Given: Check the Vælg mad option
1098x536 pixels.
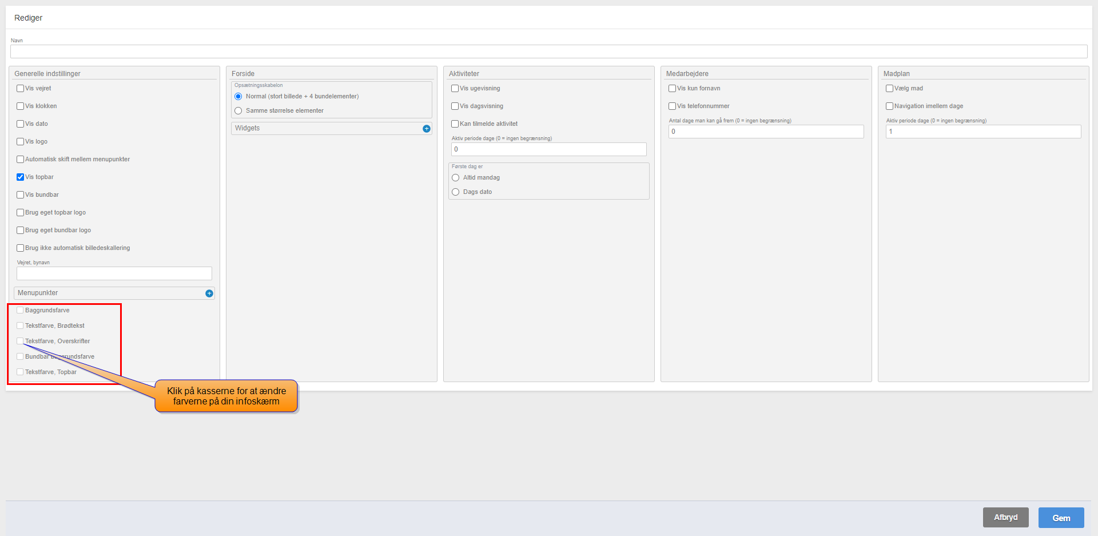Looking at the screenshot, I should pos(890,89).
